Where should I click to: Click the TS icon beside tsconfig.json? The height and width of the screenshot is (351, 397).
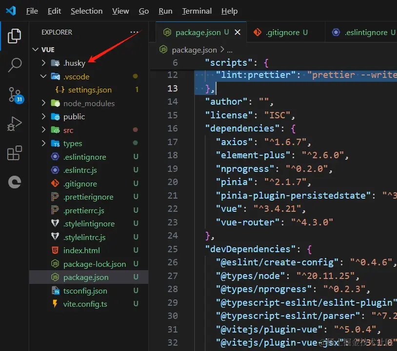pyautogui.click(x=56, y=291)
